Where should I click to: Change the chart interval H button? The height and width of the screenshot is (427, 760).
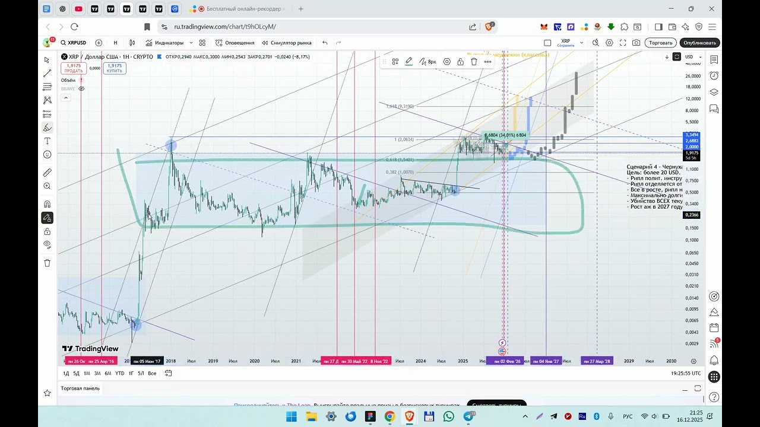click(115, 43)
